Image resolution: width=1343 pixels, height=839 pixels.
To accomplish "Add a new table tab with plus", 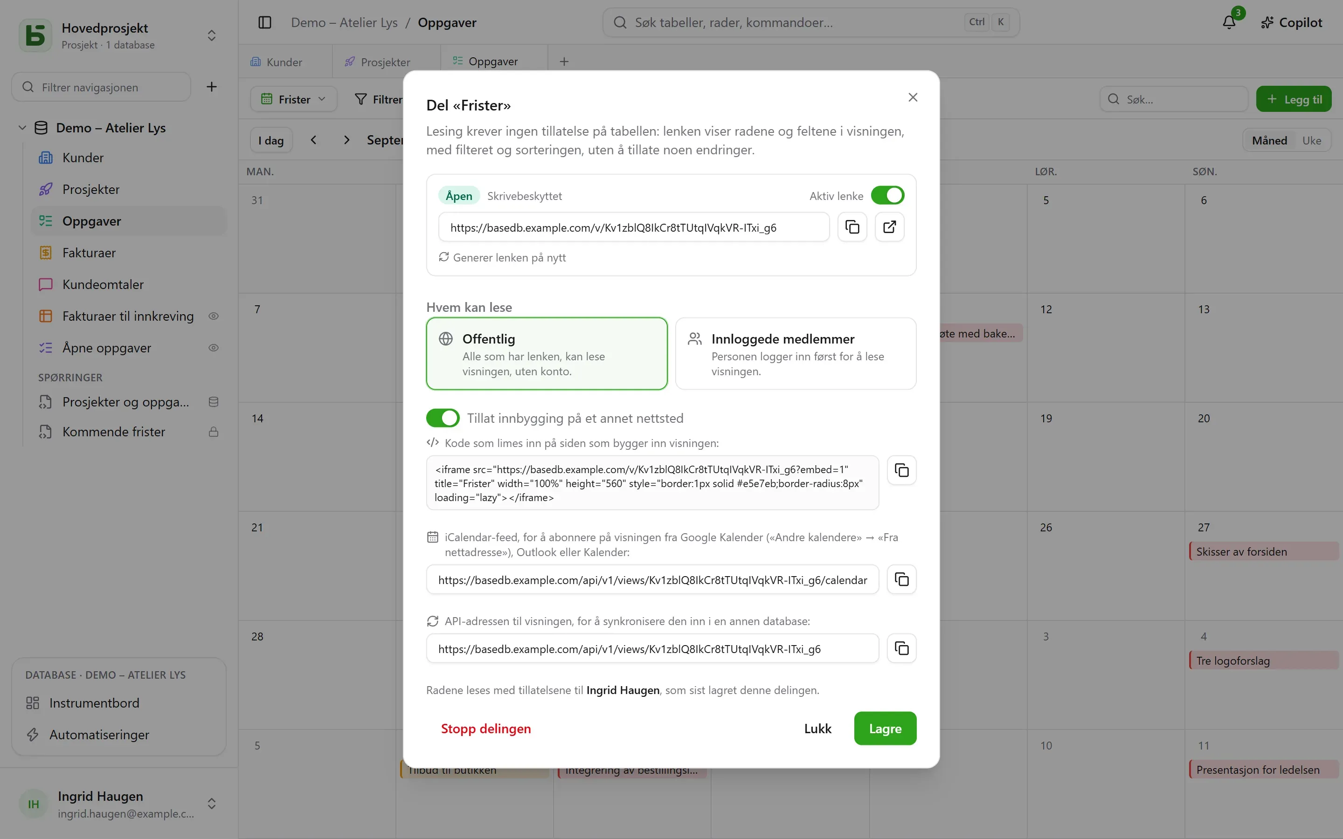I will point(564,62).
